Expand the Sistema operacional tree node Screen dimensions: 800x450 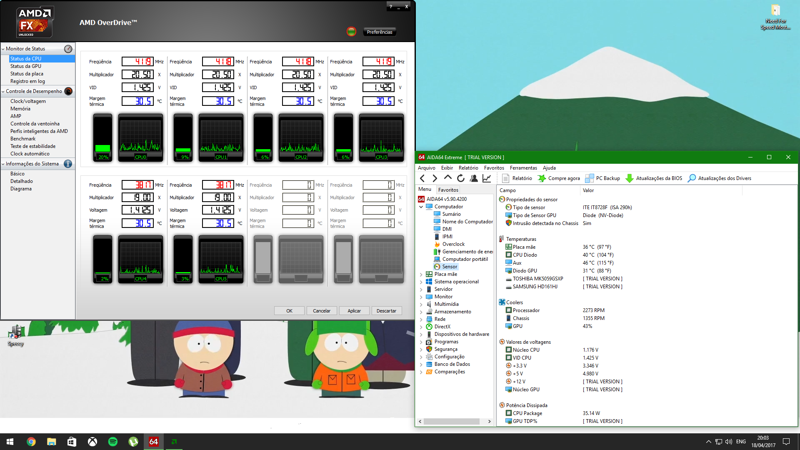point(421,282)
